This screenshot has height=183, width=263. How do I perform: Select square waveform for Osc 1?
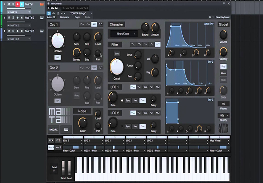click(100, 24)
